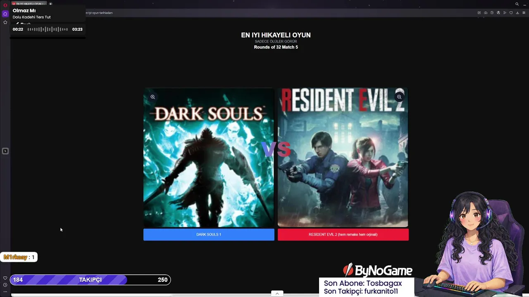This screenshot has width=529, height=297.
Task: Click the Son Takipçi: furkanito11 text
Action: pyautogui.click(x=361, y=291)
